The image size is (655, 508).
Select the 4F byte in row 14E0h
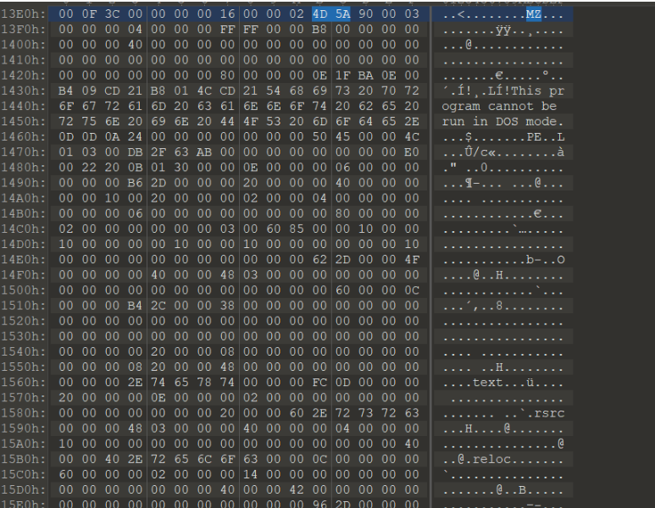coord(412,260)
